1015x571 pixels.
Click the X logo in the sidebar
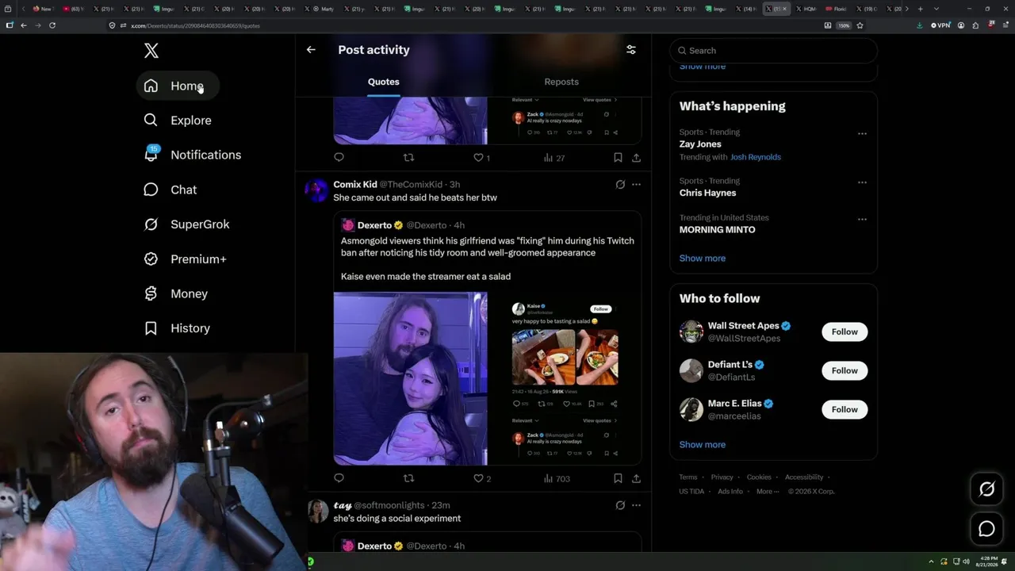coord(151,51)
